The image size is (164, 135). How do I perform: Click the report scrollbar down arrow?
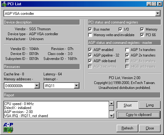pos(112,116)
